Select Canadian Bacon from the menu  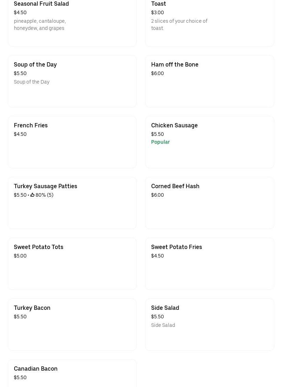(36, 369)
